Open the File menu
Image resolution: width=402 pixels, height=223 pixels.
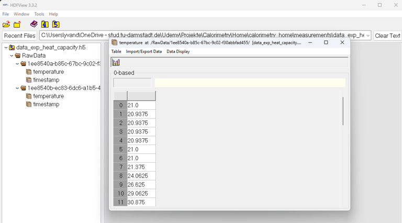pyautogui.click(x=6, y=14)
